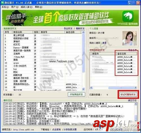This screenshot has height=133, width=141.
Task: Select the last A0000_Delete★ row
Action: coord(113,72)
